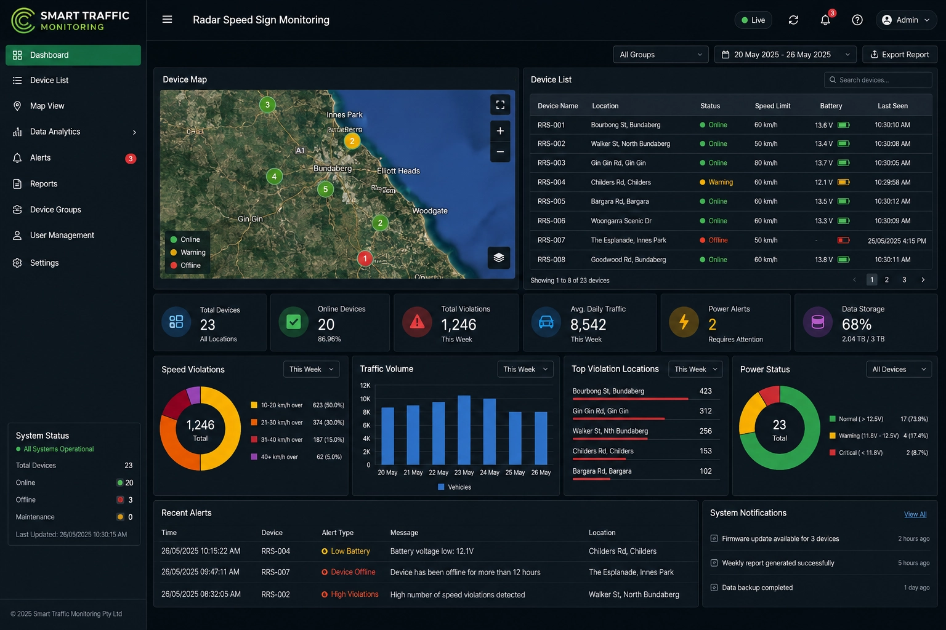Image resolution: width=946 pixels, height=630 pixels.
Task: Open Device Groups in sidebar
Action: click(73, 210)
